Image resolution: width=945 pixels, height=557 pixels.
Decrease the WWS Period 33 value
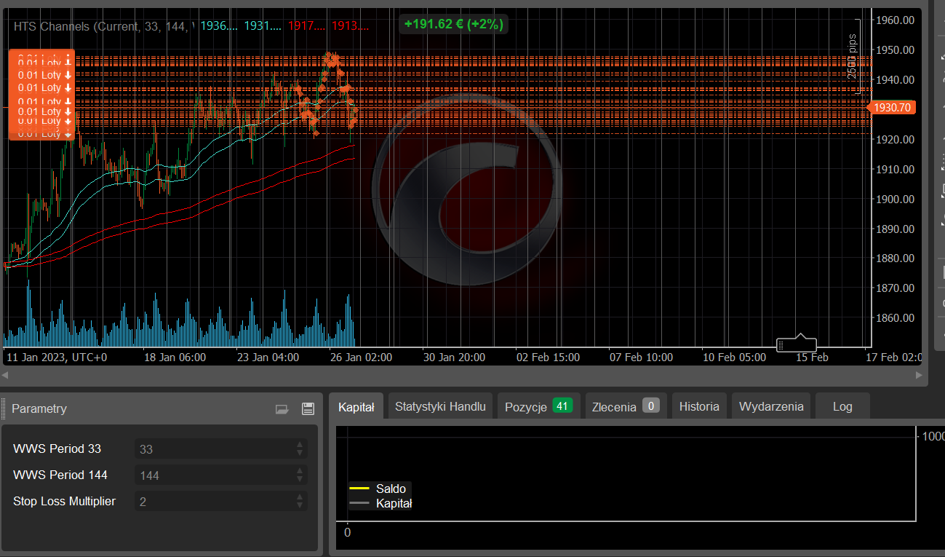point(300,453)
